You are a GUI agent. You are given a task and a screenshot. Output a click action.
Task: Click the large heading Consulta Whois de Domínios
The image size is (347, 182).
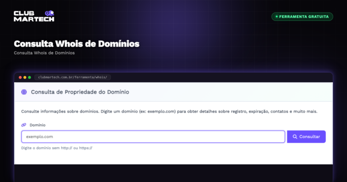(x=76, y=44)
